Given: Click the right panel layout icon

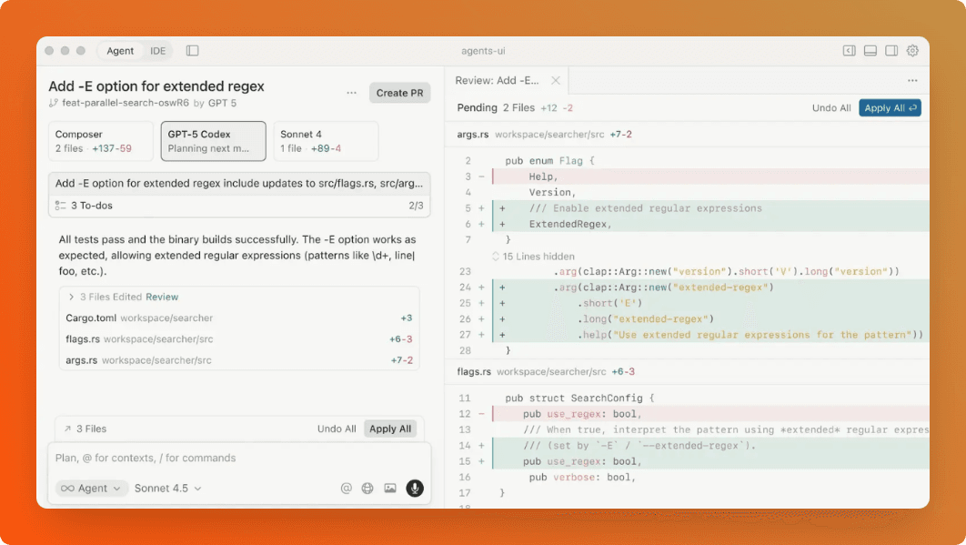Looking at the screenshot, I should (891, 51).
